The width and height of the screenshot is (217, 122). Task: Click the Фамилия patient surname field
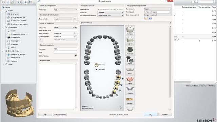65,49
